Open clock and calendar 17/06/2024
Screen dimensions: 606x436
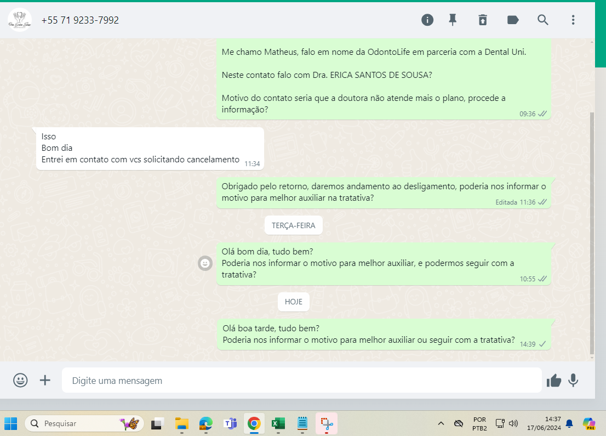(x=544, y=423)
